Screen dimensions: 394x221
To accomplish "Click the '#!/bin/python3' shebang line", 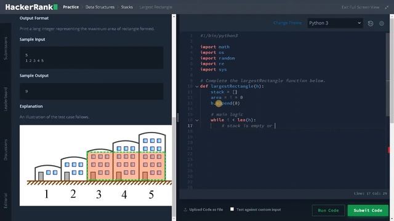I will point(219,36).
